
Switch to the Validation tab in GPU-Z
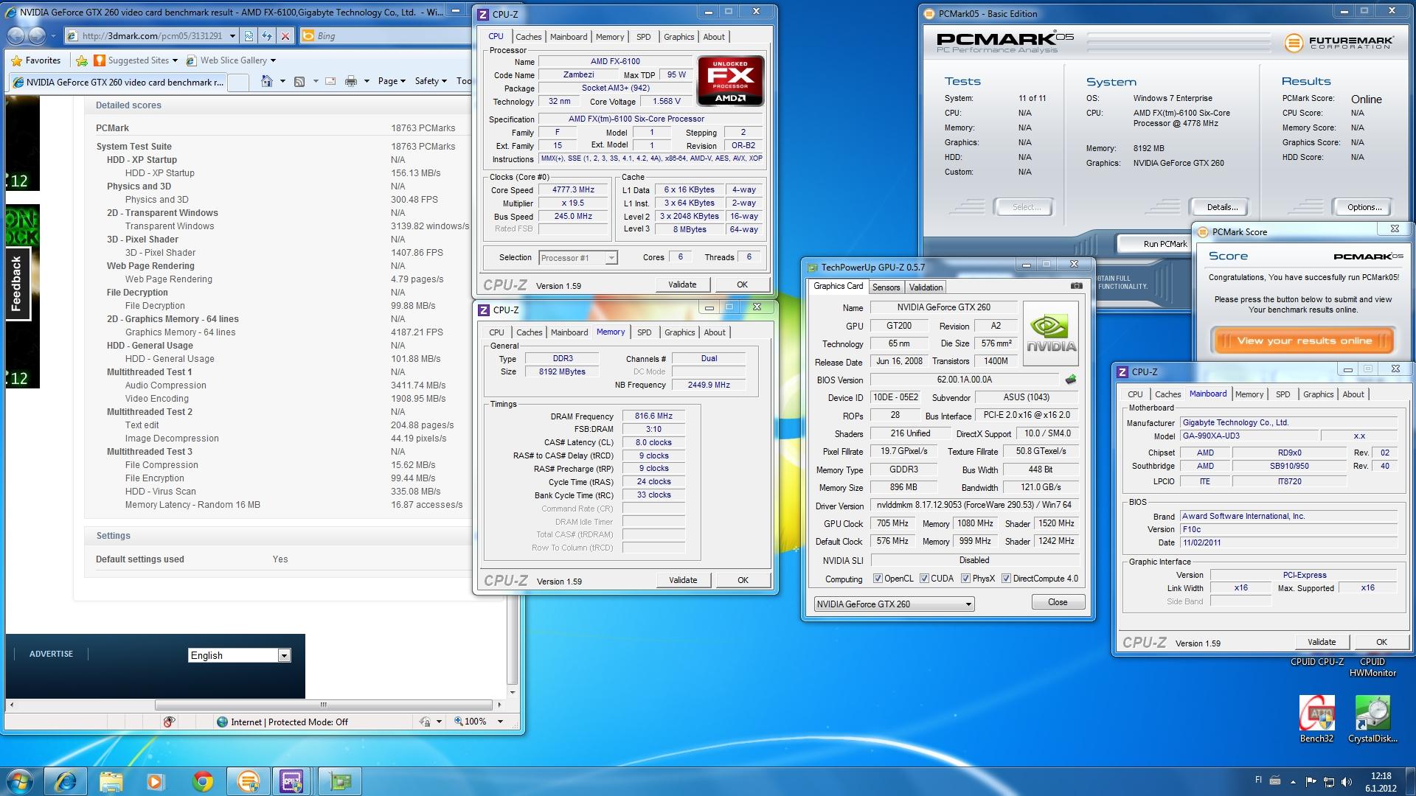coord(926,287)
